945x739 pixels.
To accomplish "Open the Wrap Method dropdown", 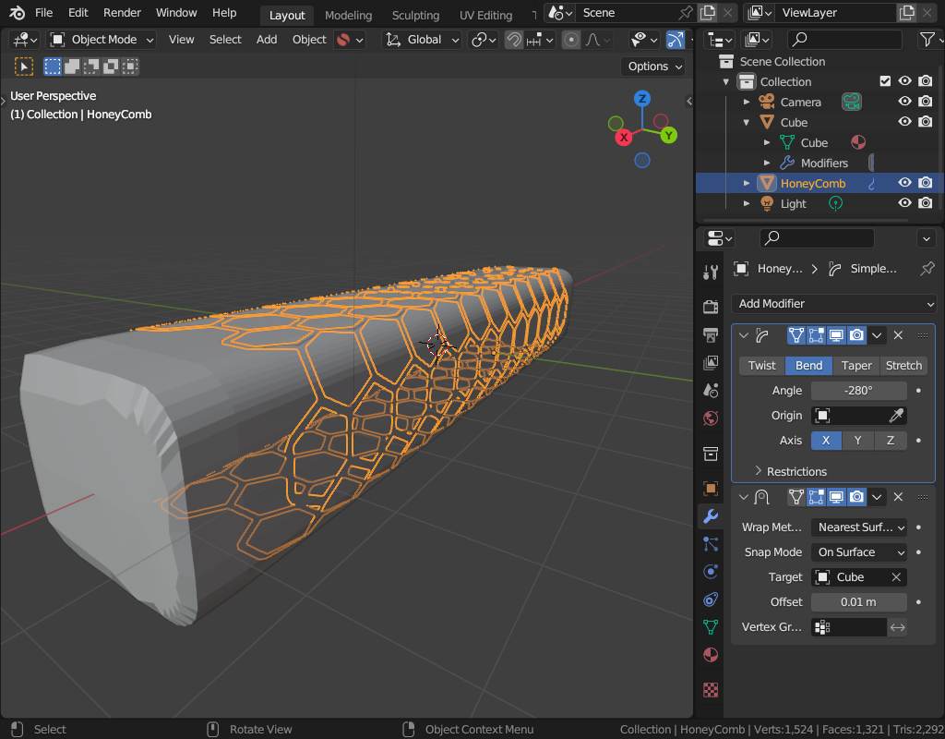I will click(859, 527).
